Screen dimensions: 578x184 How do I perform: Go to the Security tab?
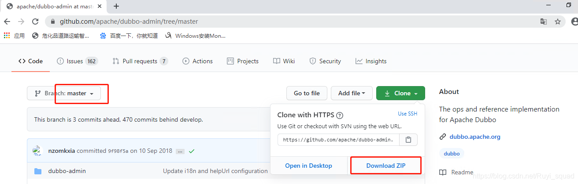325,61
